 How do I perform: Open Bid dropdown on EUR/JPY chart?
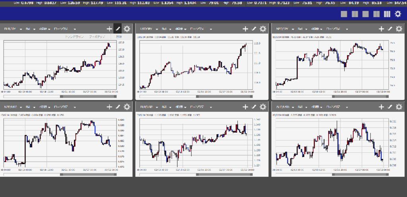pyautogui.click(x=30, y=29)
